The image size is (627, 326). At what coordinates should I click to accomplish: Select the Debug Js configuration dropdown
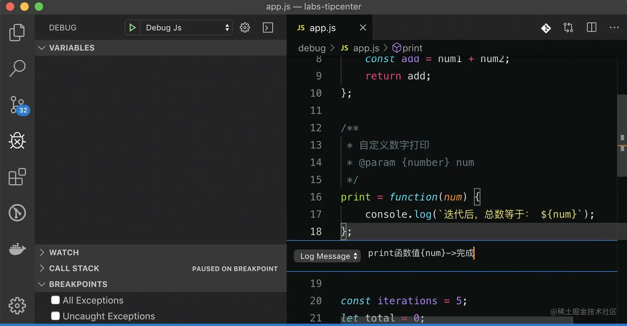[x=186, y=28]
